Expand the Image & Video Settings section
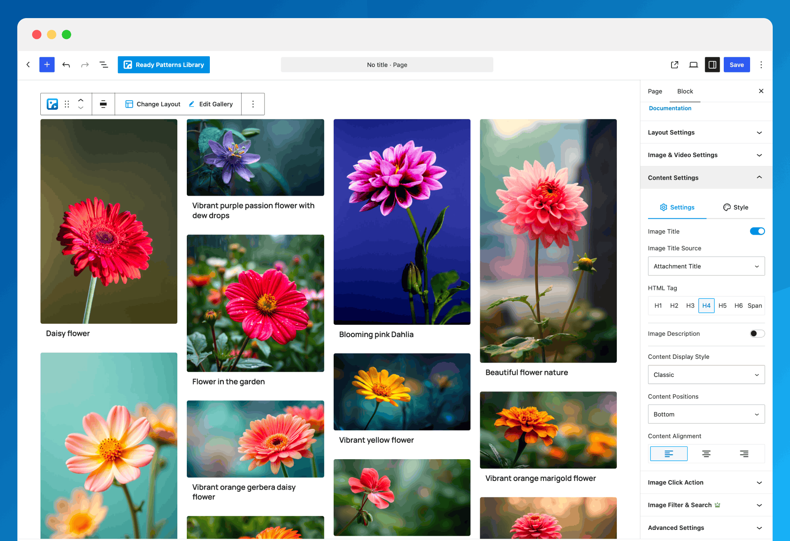The image size is (790, 541). tap(706, 155)
